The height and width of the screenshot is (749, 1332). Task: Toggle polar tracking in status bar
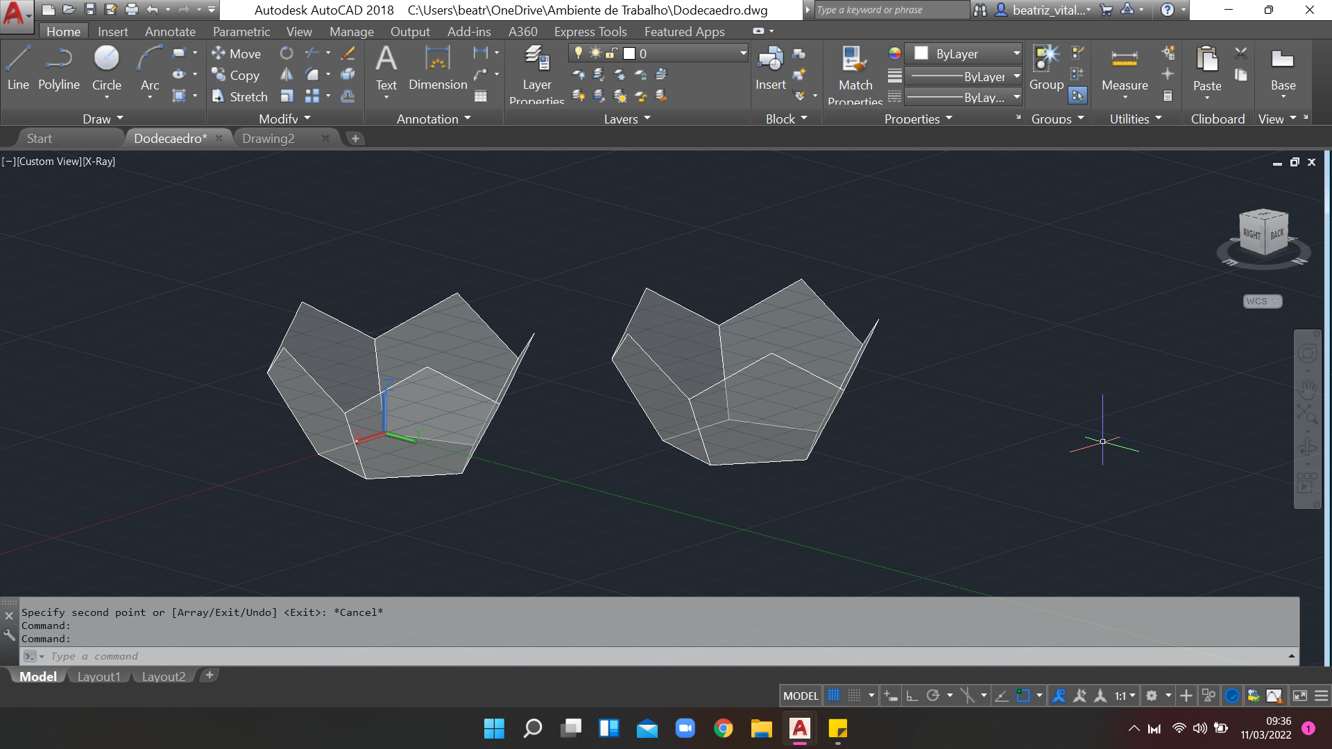point(933,696)
